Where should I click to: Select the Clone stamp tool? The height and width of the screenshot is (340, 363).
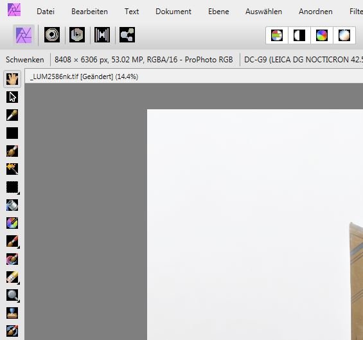(12, 313)
